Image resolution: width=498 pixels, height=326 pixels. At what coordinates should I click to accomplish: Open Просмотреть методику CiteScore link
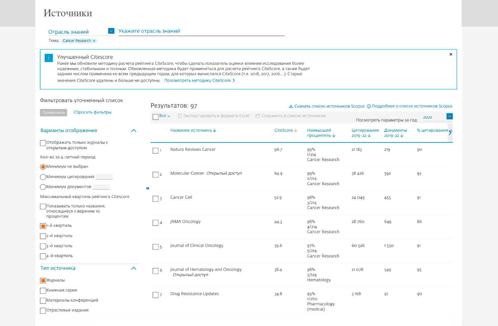point(199,81)
